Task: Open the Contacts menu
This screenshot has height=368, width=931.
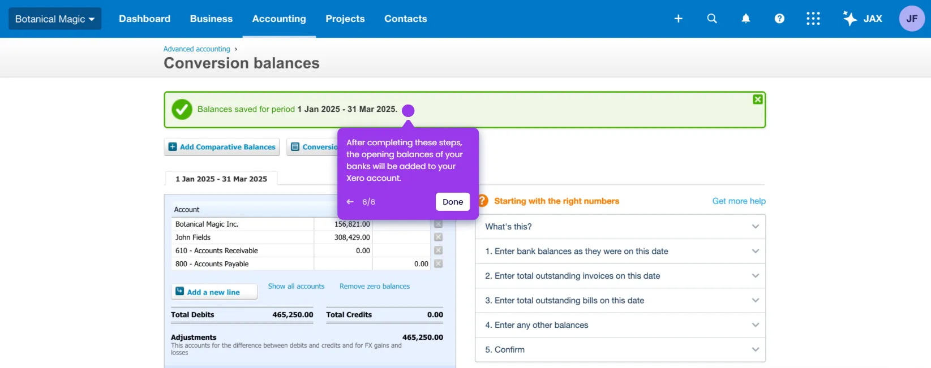Action: pyautogui.click(x=406, y=19)
